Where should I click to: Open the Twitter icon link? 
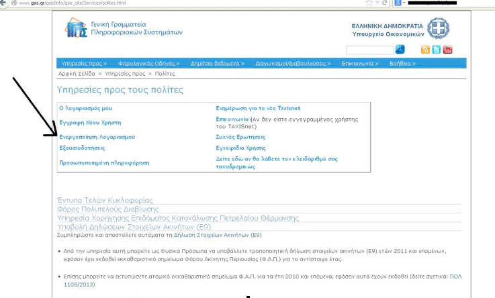click(436, 50)
